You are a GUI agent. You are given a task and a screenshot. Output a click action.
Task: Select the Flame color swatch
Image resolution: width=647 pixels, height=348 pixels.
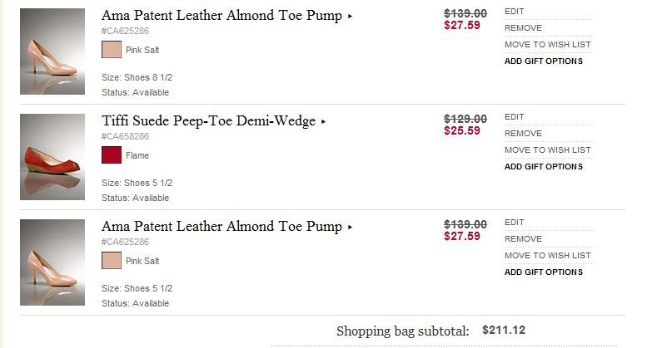[x=112, y=155]
